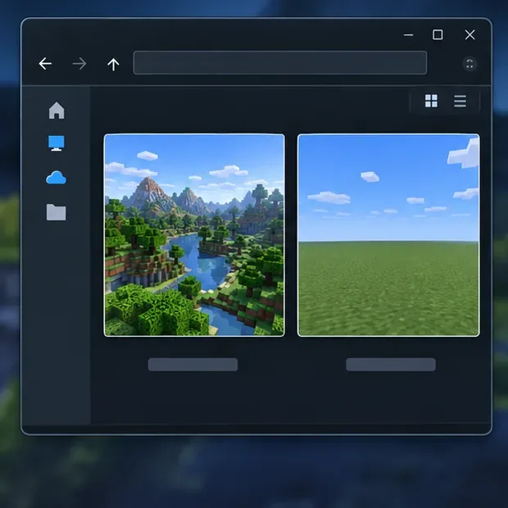Select the mountain river landscape thumbnail
The image size is (508, 508).
point(194,235)
